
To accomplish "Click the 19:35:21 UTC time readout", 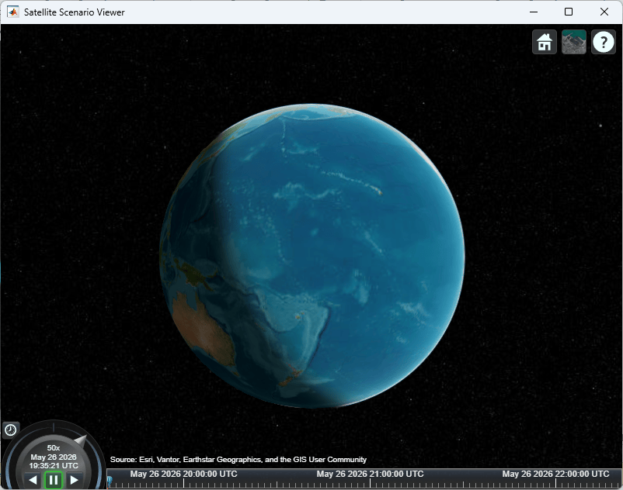I will click(54, 465).
